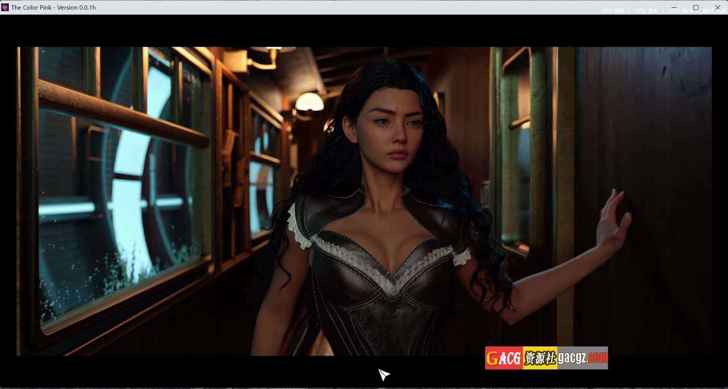Click the red GACG logo block
The image size is (728, 389).
pyautogui.click(x=504, y=358)
